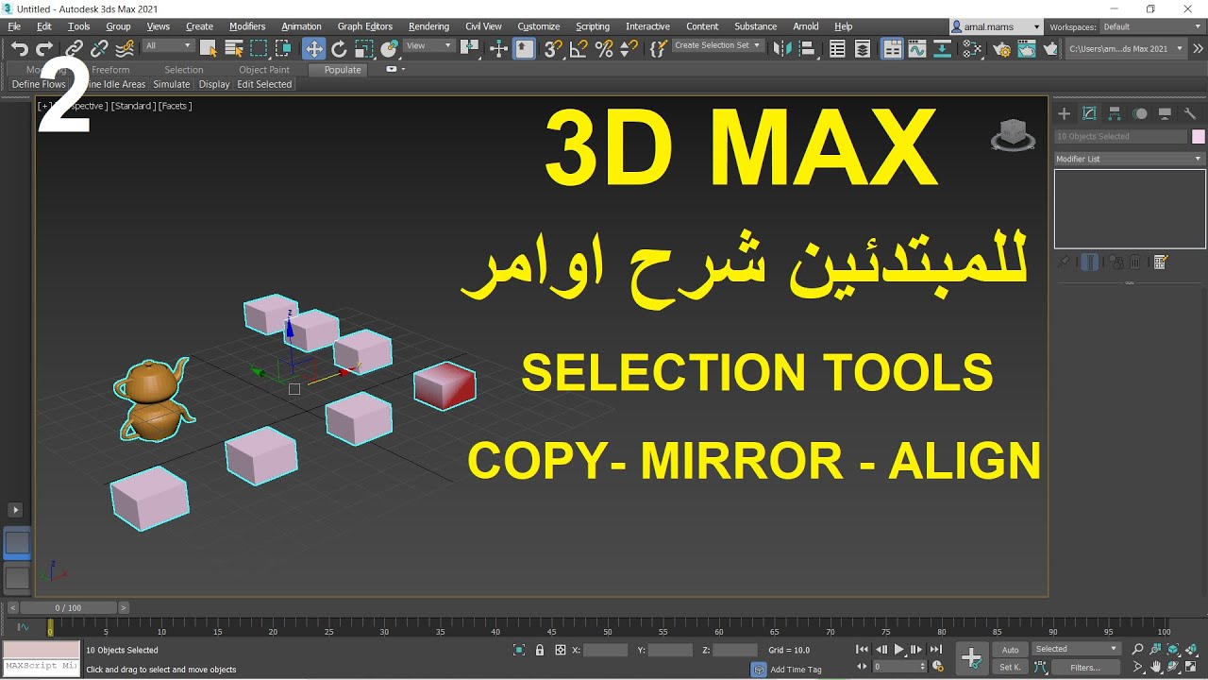This screenshot has height=680, width=1208.
Task: Open the Scripting menu
Action: tap(593, 26)
